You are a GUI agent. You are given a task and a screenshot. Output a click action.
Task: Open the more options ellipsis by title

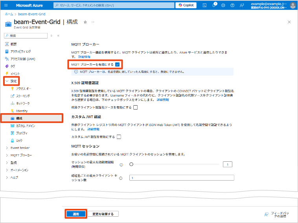click(92, 22)
